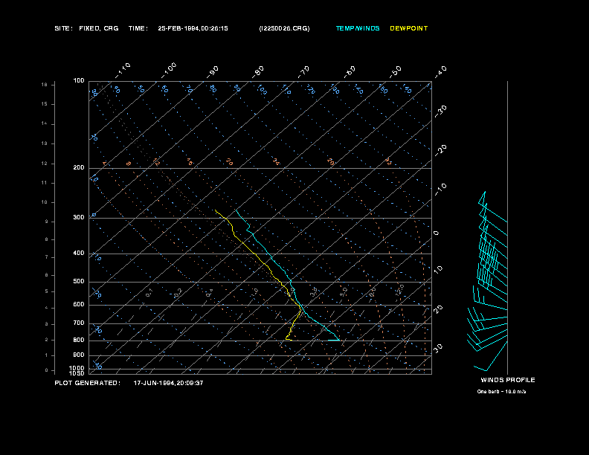Click the 12 km tick on height axis

coord(45,164)
